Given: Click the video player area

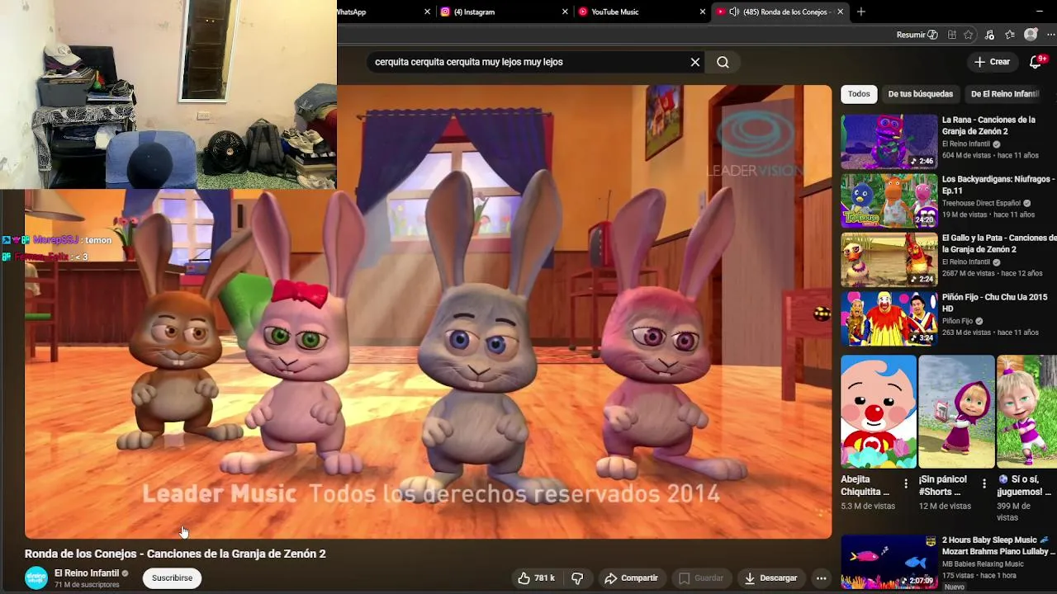Looking at the screenshot, I should pyautogui.click(x=428, y=312).
